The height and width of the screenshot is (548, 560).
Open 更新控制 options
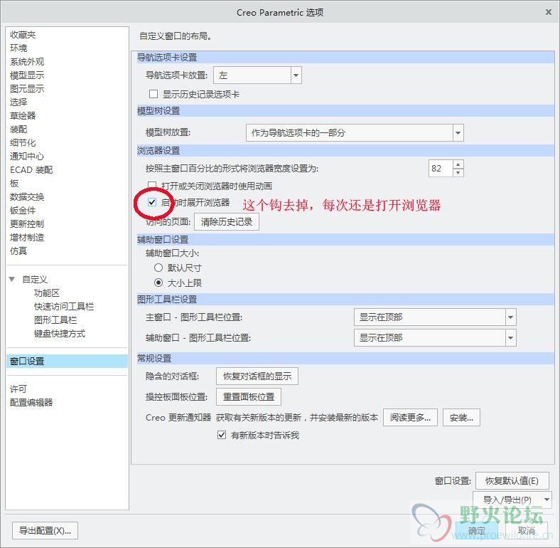pyautogui.click(x=27, y=224)
